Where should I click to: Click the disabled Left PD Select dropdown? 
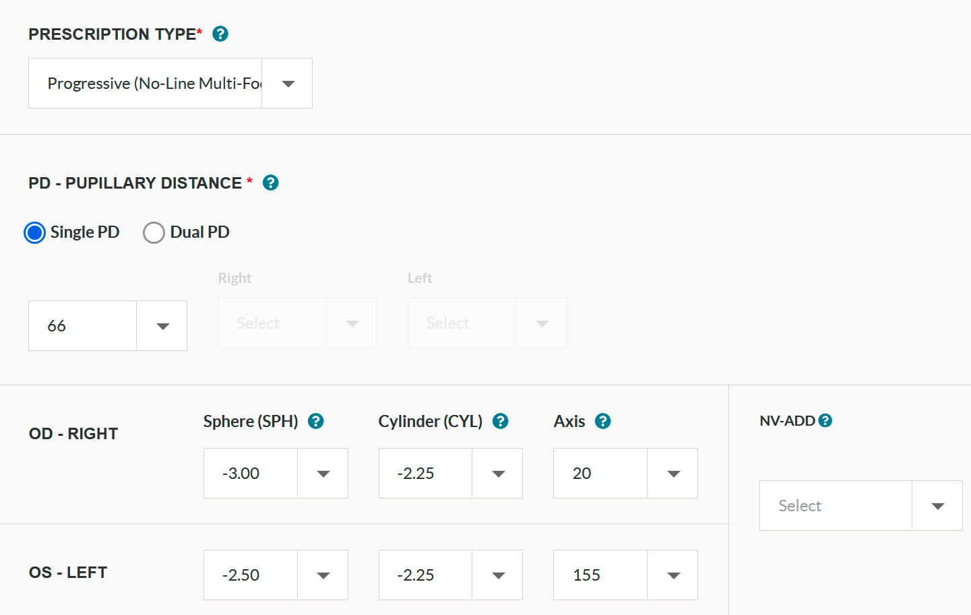pos(487,323)
